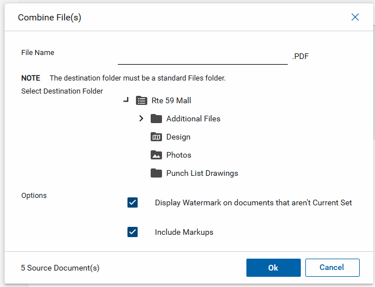
Task: Click the Photos folder image icon
Action: (156, 155)
